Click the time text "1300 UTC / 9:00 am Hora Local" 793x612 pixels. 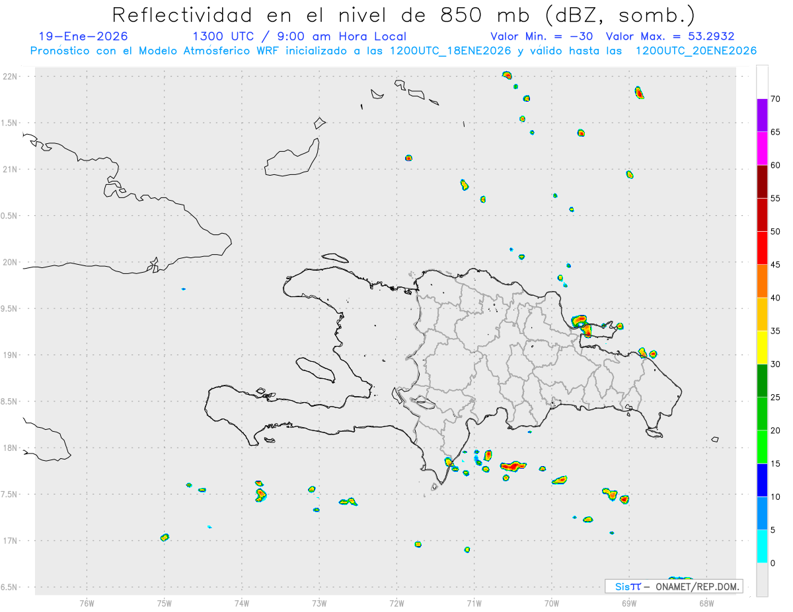coord(299,37)
